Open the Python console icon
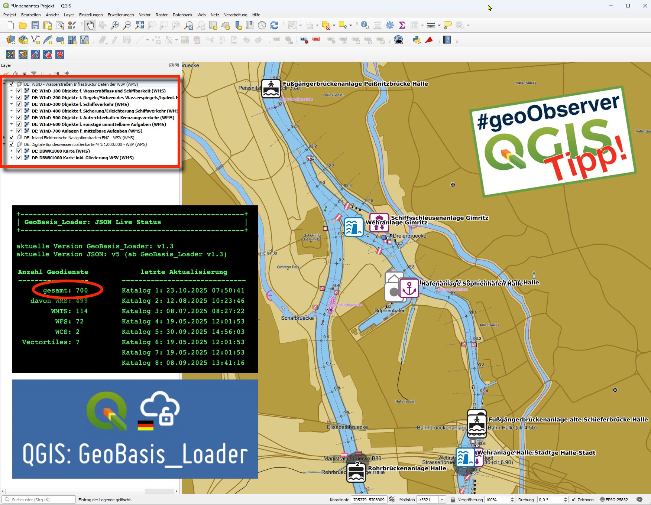 (x=417, y=40)
